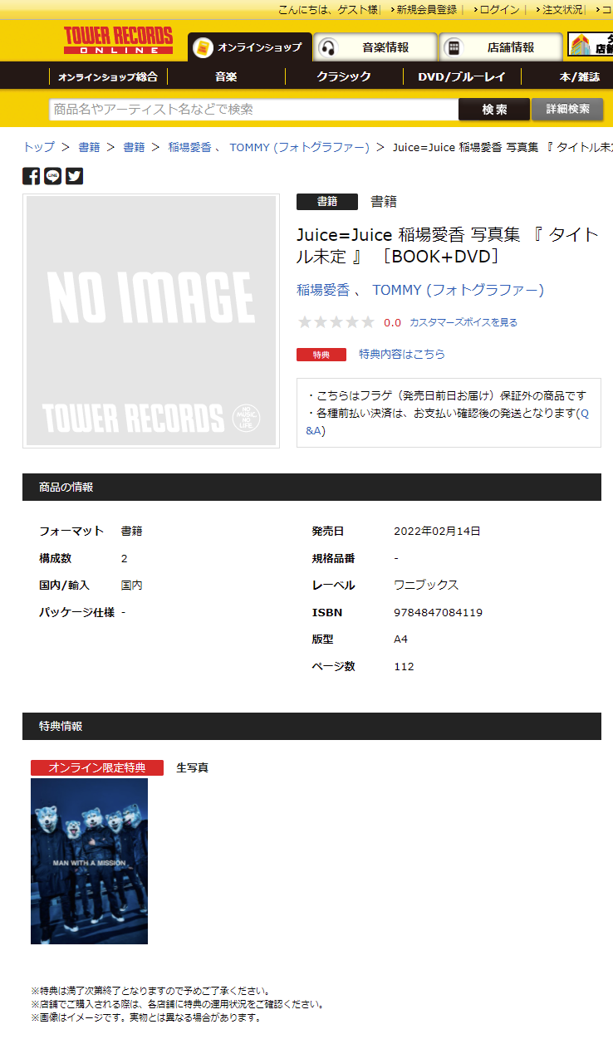Viewport: 613px width, 1039px height.
Task: Open 特典内容はこちら link
Action: click(402, 354)
